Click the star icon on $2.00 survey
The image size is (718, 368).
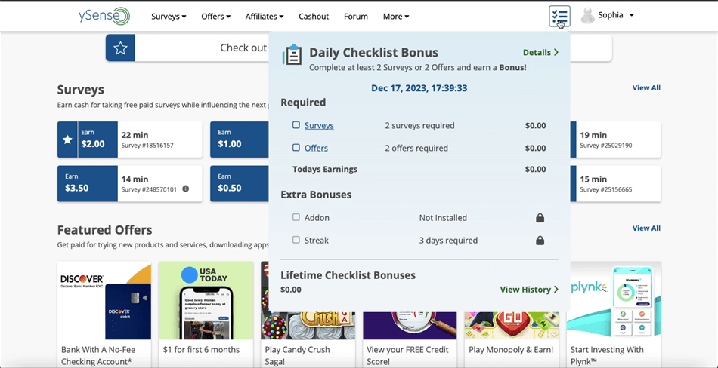tap(67, 140)
